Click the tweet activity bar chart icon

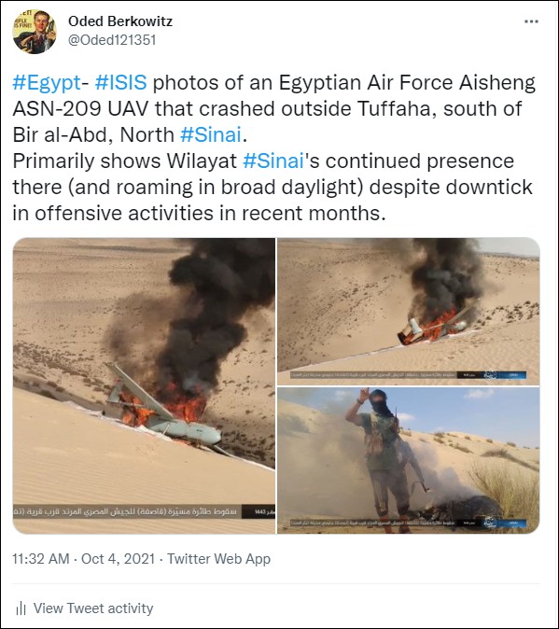[x=21, y=608]
